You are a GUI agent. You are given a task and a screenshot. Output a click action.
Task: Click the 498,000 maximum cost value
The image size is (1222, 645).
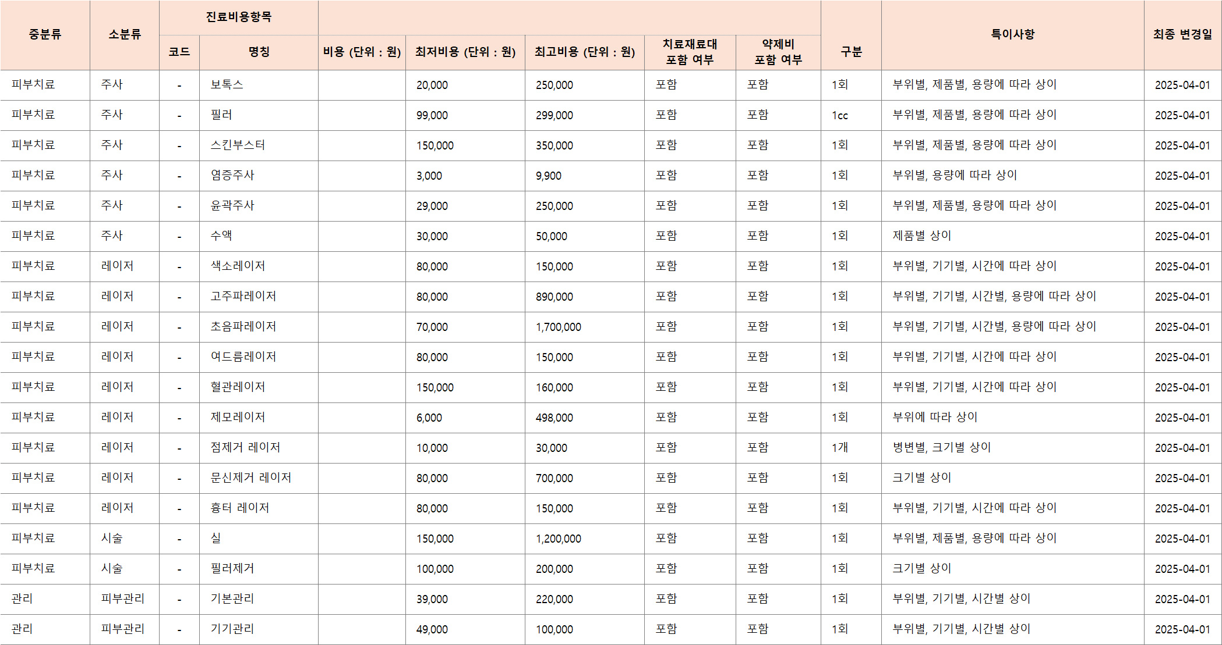point(555,418)
